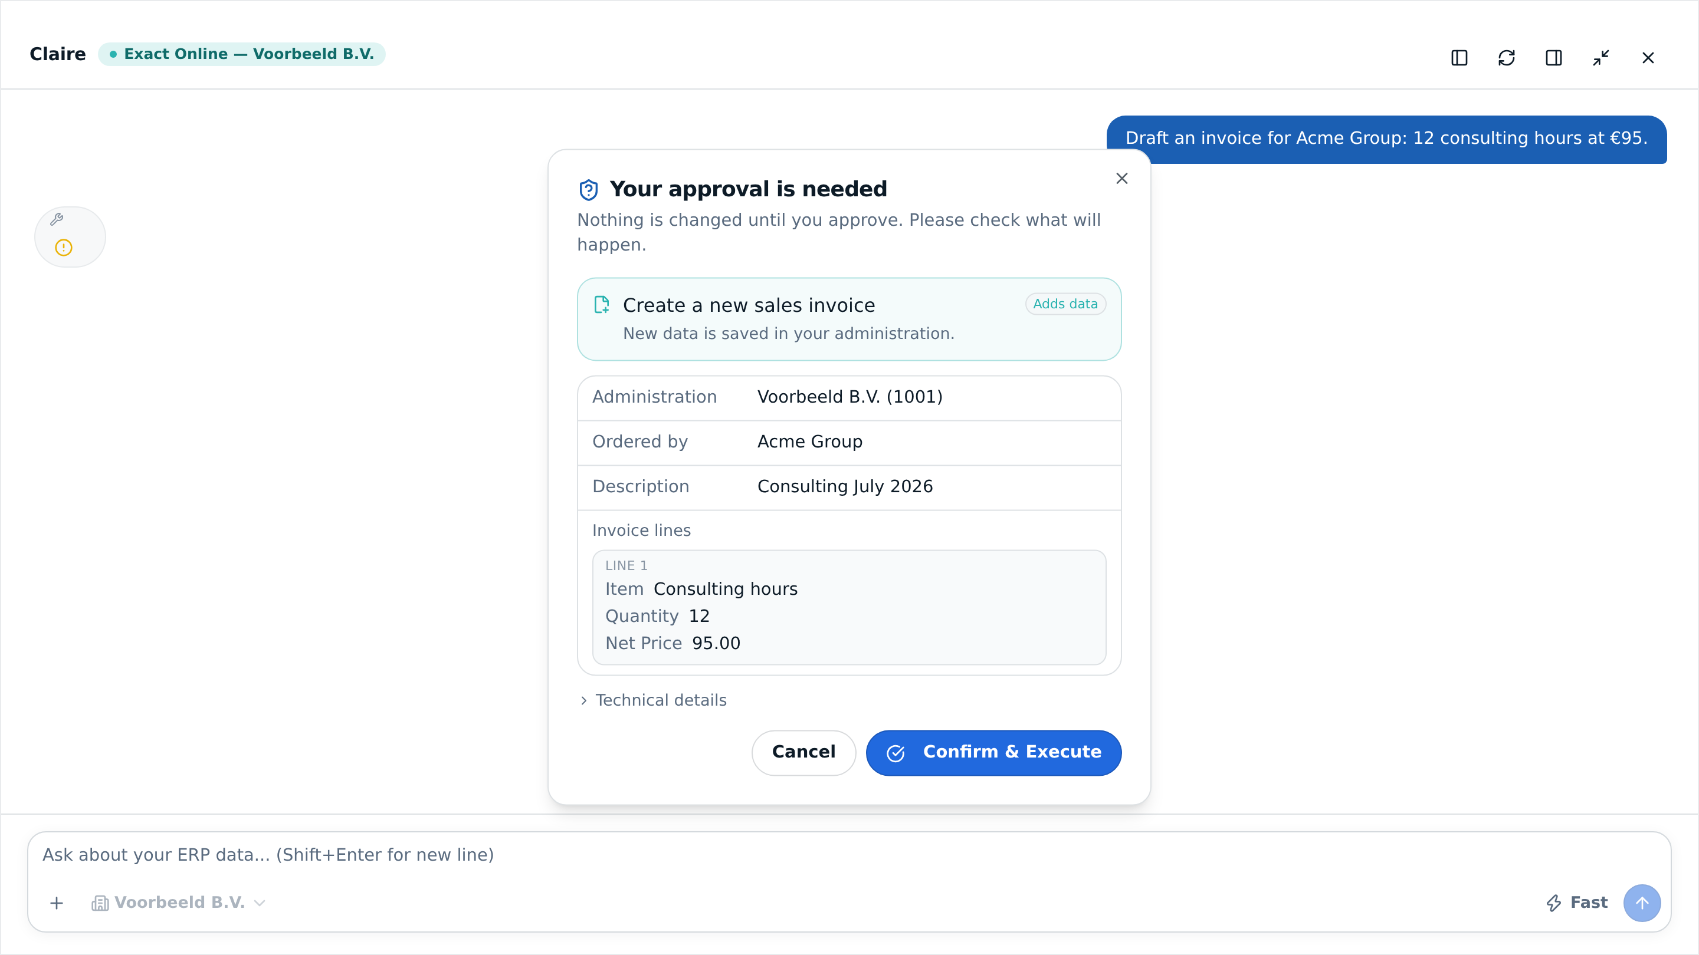The width and height of the screenshot is (1699, 955).
Task: Click Confirm & Execute button
Action: tap(993, 752)
